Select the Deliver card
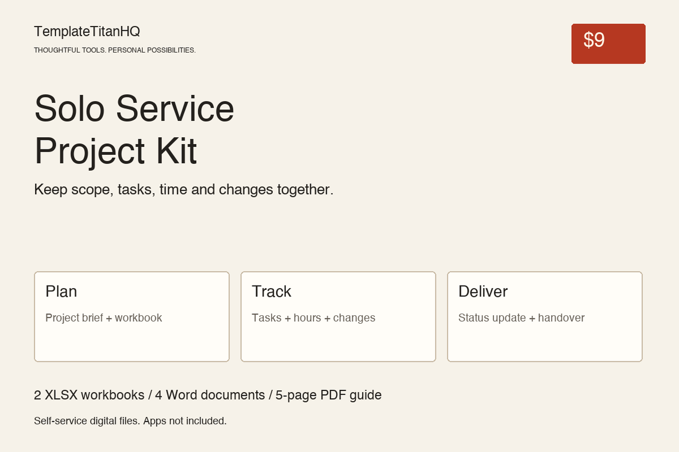Image resolution: width=679 pixels, height=452 pixels. tap(545, 317)
